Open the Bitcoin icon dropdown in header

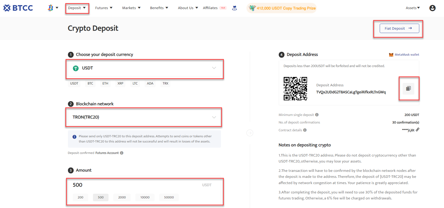(53, 8)
